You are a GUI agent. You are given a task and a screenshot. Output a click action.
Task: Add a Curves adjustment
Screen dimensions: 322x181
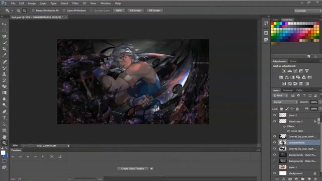pos(295,71)
